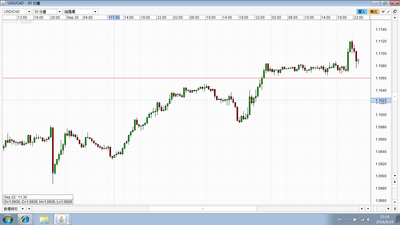Click the O=1.0930 OHLC readout line
The height and width of the screenshot is (225, 400).
(38, 202)
